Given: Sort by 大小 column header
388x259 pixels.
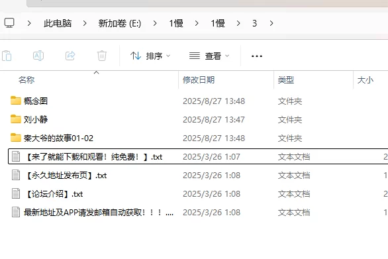Looking at the screenshot, I should tap(365, 80).
